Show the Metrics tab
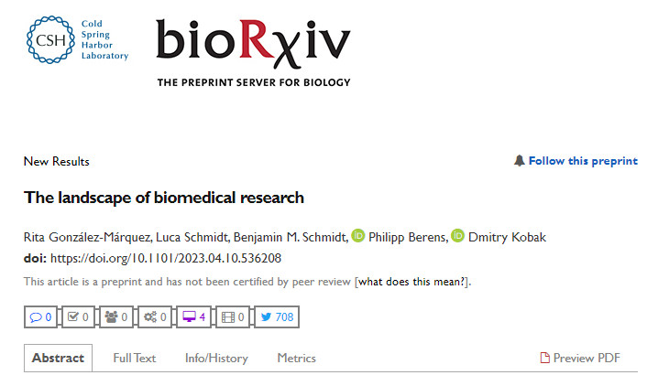 point(296,358)
